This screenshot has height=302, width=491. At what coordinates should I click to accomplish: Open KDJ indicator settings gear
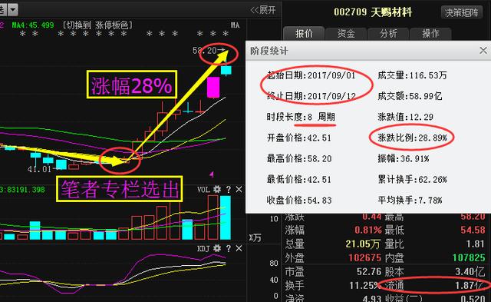point(217,248)
